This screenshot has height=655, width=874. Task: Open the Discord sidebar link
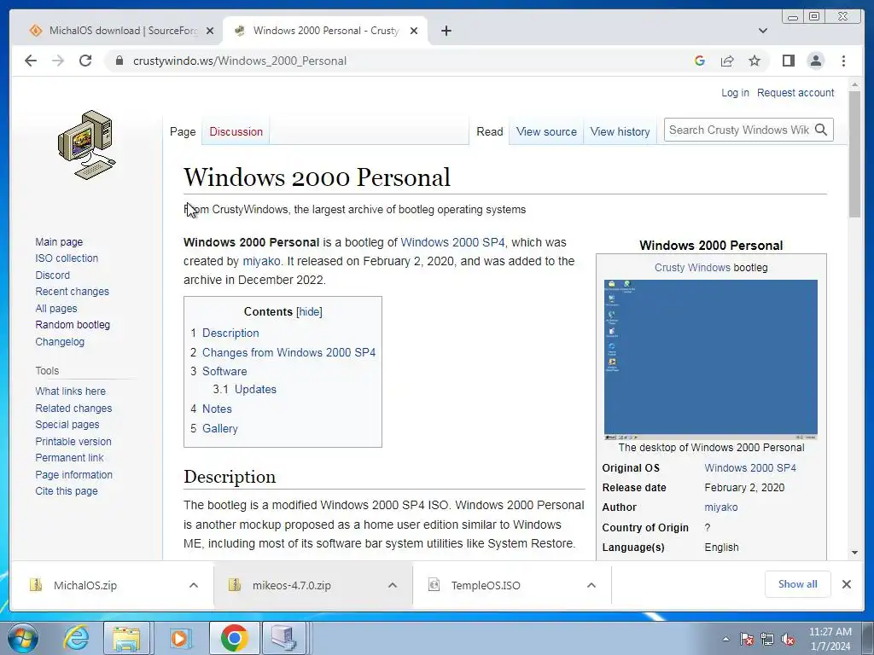click(x=52, y=275)
